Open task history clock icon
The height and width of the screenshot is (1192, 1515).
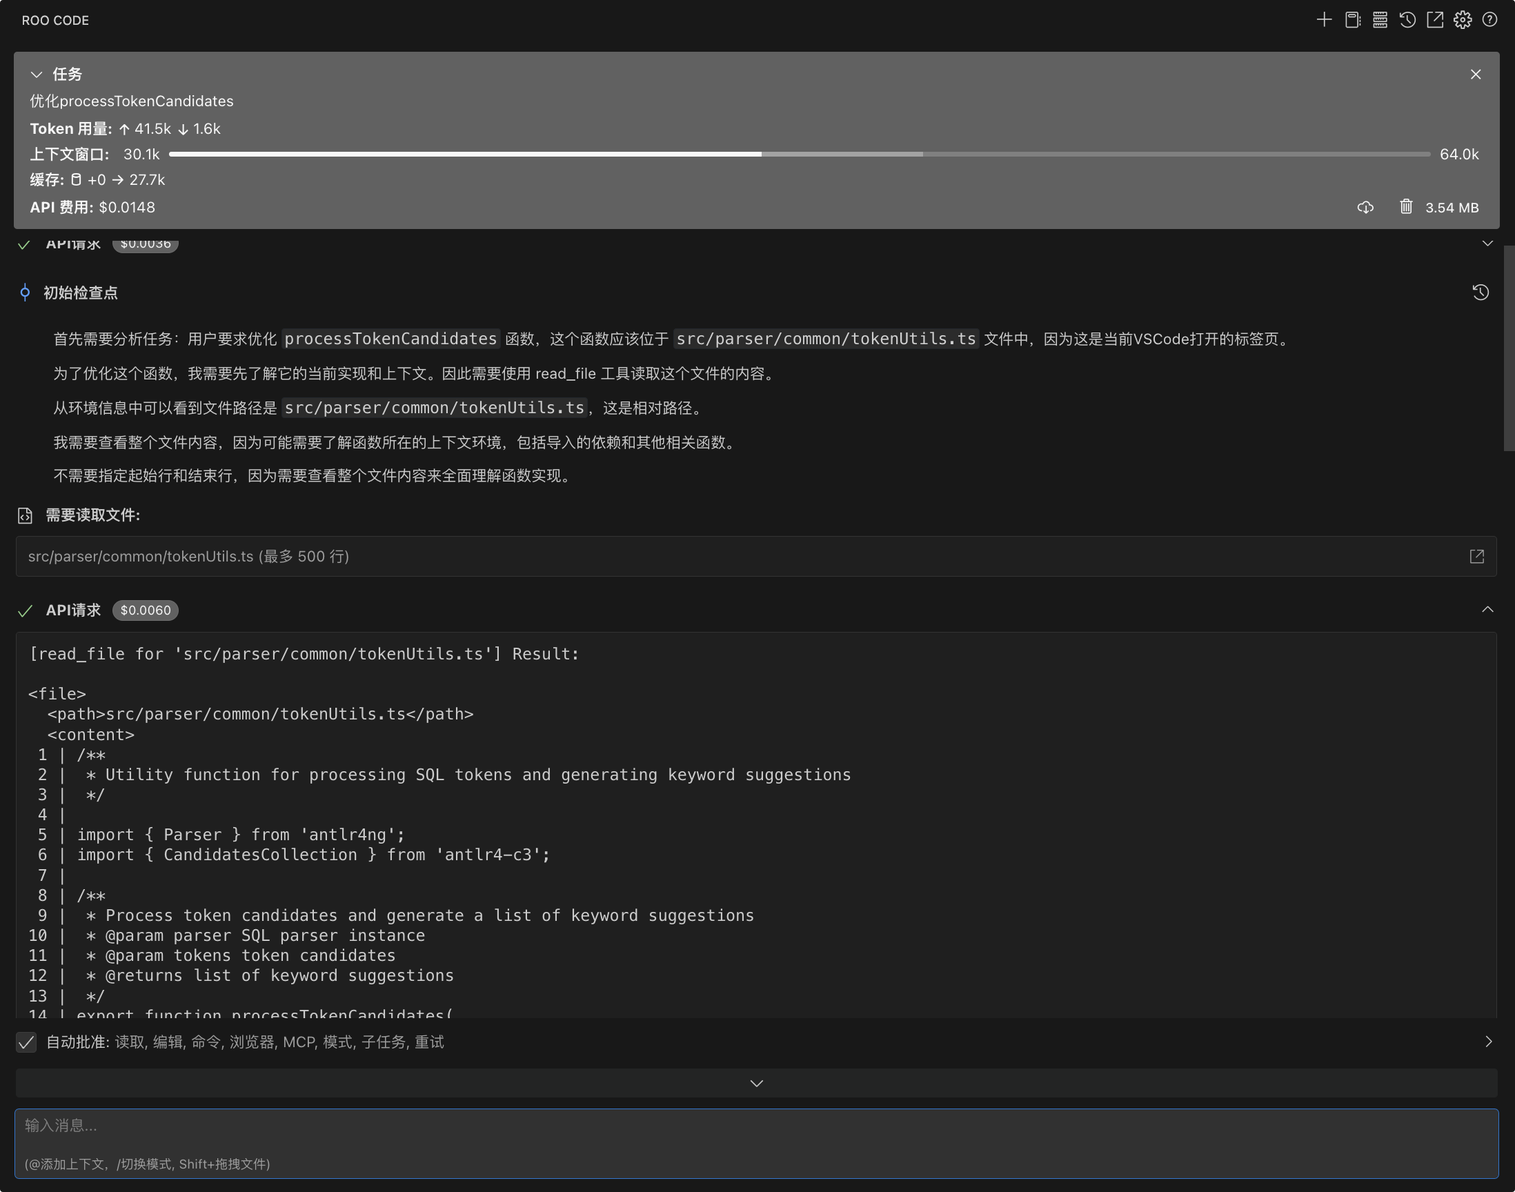point(1407,19)
